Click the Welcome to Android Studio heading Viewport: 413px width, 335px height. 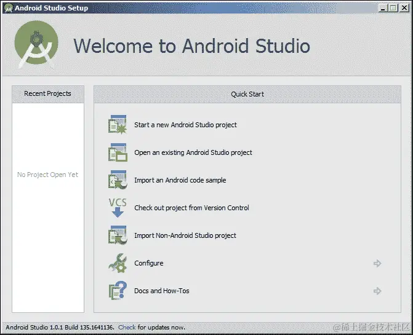[192, 46]
